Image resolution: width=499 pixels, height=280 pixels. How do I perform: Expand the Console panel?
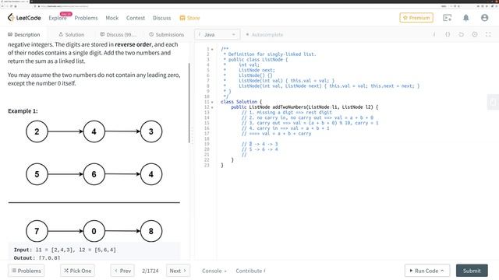click(214, 271)
